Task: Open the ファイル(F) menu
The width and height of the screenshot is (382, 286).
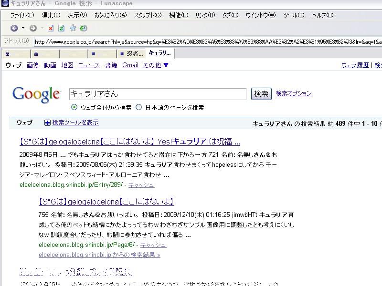Action: [22, 15]
